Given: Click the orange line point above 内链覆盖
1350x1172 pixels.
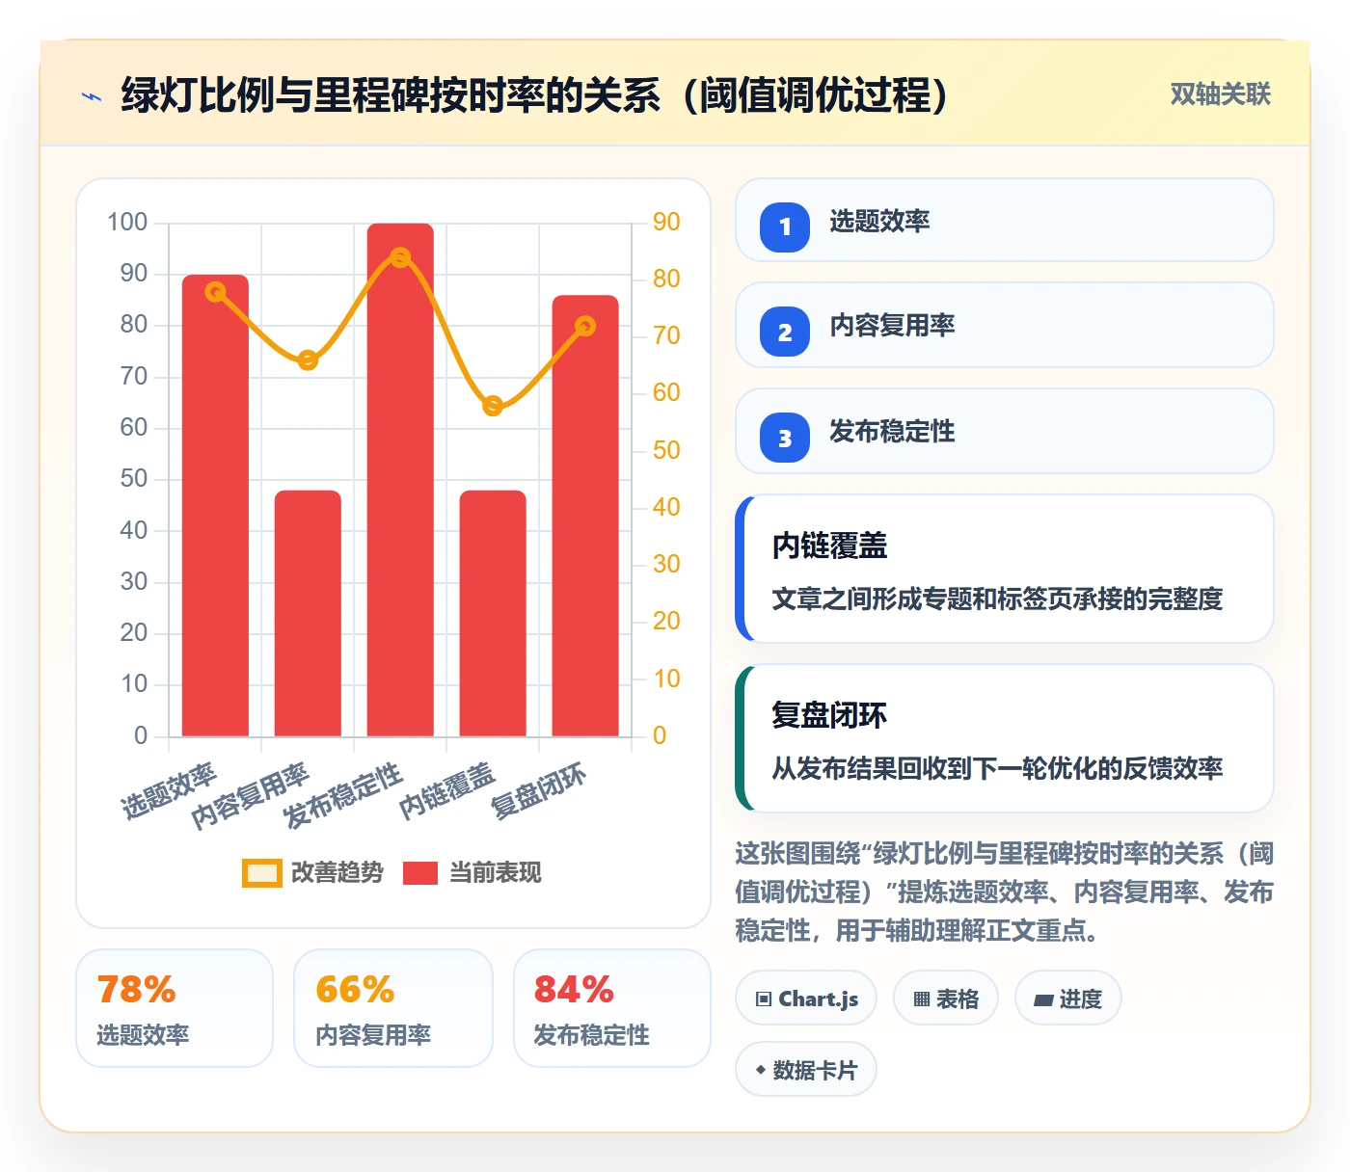Looking at the screenshot, I should click(x=493, y=406).
